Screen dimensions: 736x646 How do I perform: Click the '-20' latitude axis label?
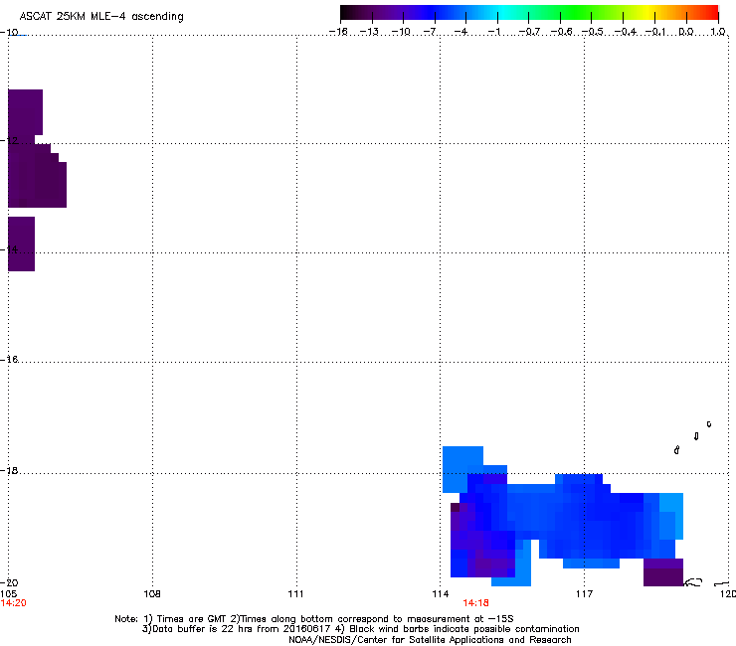pos(9,582)
